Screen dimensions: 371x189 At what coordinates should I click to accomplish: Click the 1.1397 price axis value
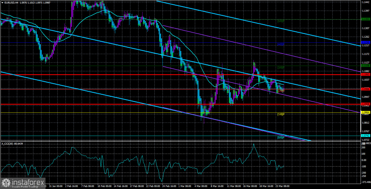tap(366, 11)
